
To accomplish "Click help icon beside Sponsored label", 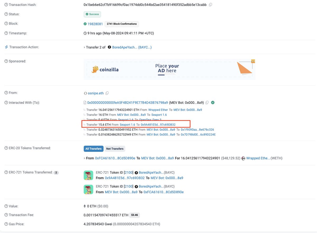I will pos(6,61).
